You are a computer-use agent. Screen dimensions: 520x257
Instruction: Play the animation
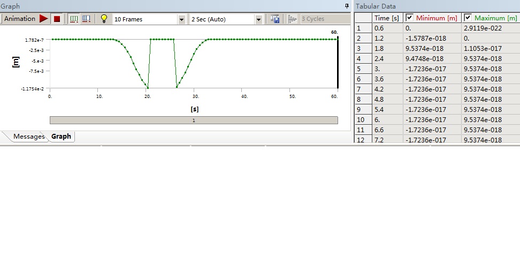click(43, 19)
